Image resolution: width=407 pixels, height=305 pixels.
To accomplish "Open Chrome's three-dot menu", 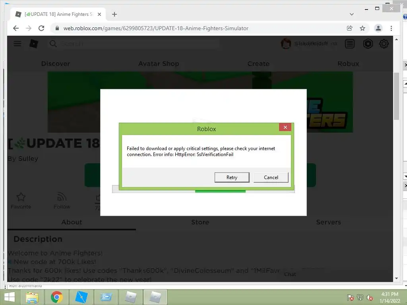I will coord(391,28).
